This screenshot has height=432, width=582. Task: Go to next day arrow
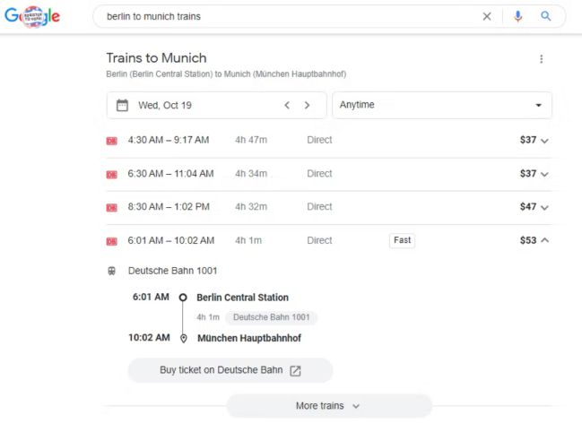307,106
